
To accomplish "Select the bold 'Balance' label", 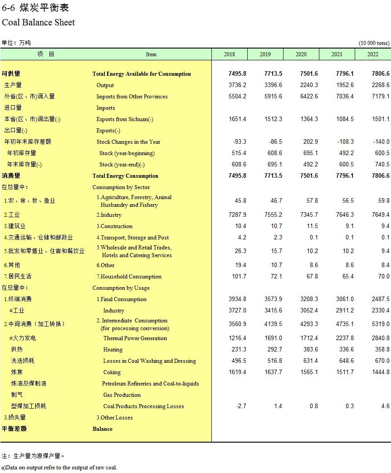I will pos(102,429).
